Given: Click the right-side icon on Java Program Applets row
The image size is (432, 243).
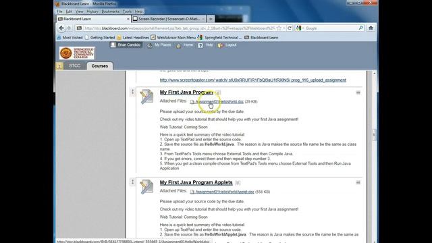Looking at the screenshot, I should (358, 182).
